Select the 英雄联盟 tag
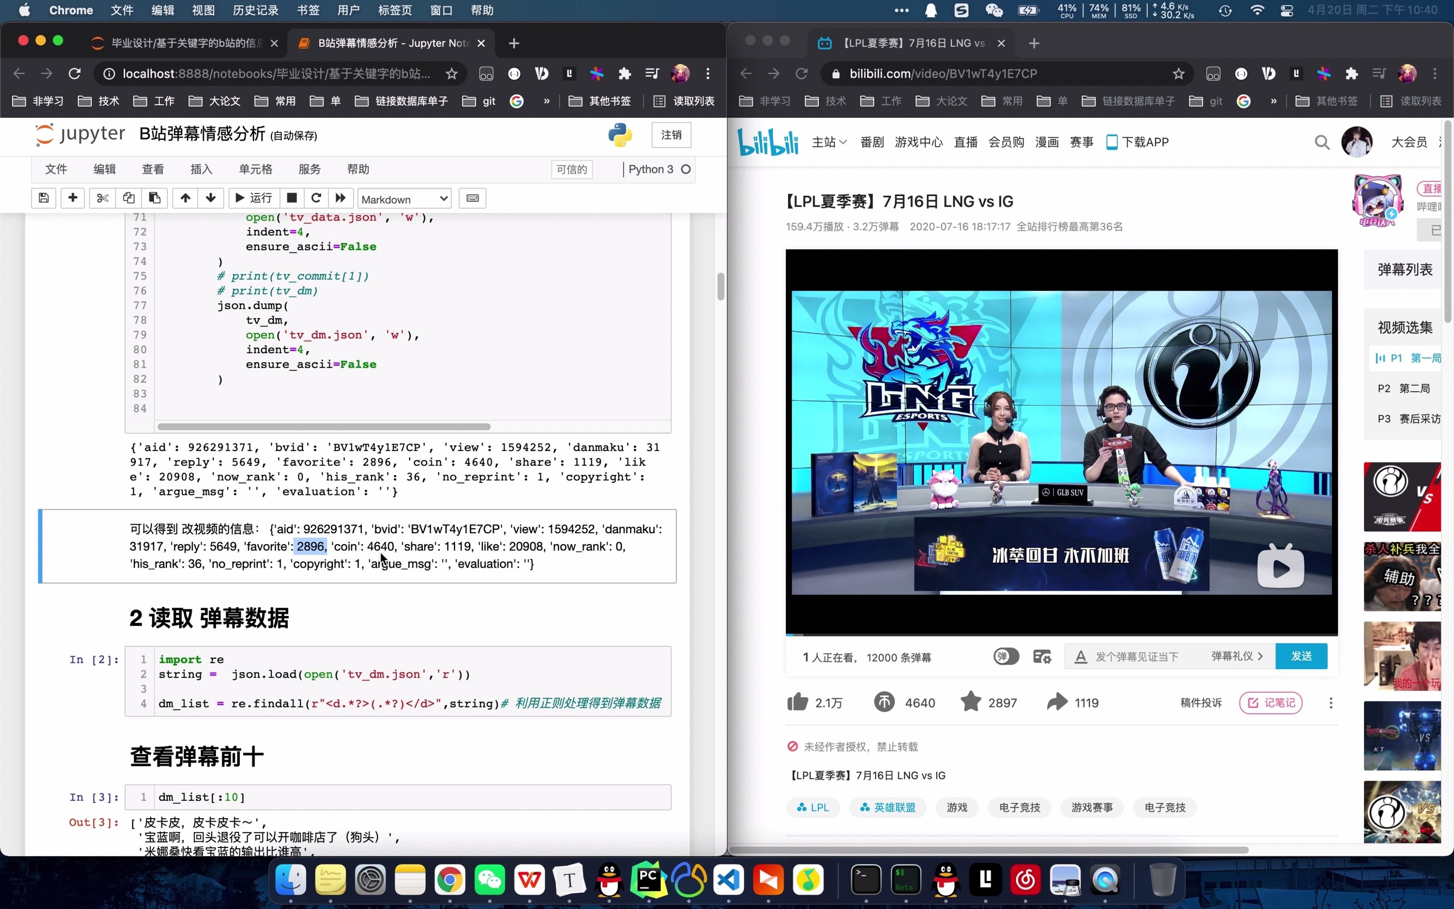This screenshot has width=1454, height=909. pos(887,808)
